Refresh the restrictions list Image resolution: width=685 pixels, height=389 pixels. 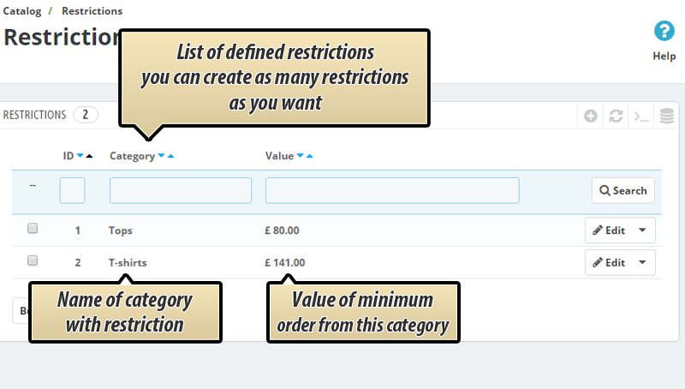tap(616, 117)
